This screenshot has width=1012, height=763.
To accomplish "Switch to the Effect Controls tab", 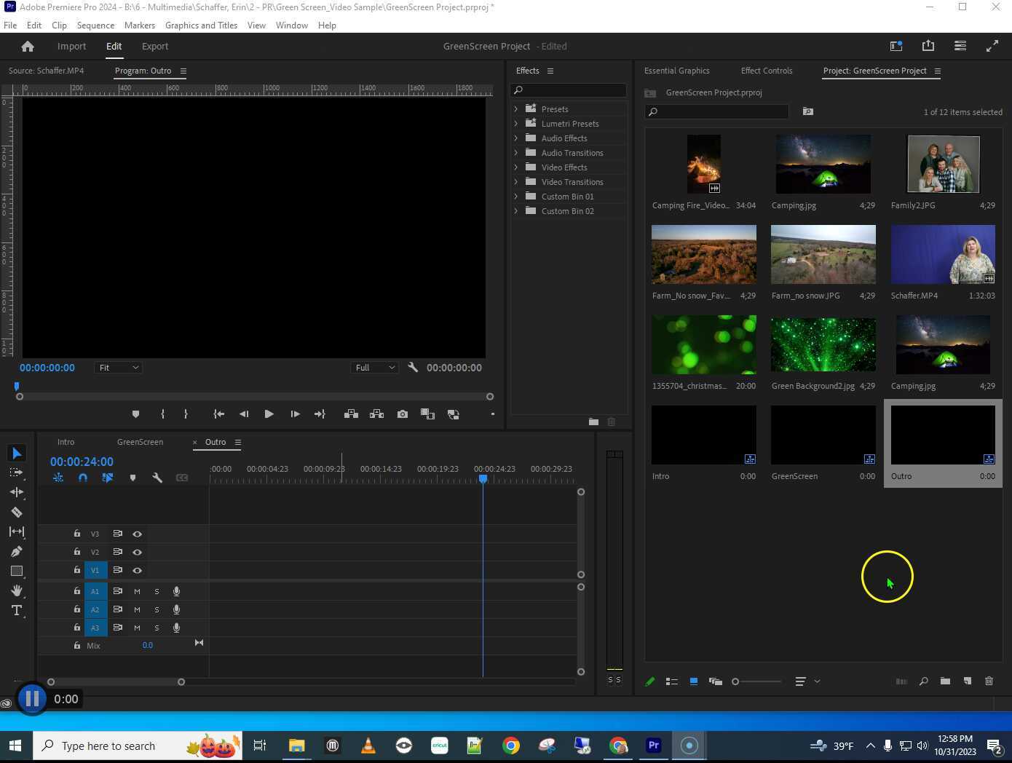I will 767,71.
